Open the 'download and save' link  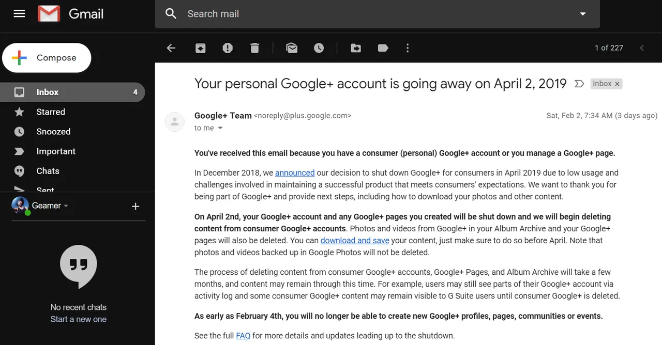[355, 240]
